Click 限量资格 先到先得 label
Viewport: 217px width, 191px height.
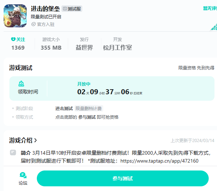point(196,68)
